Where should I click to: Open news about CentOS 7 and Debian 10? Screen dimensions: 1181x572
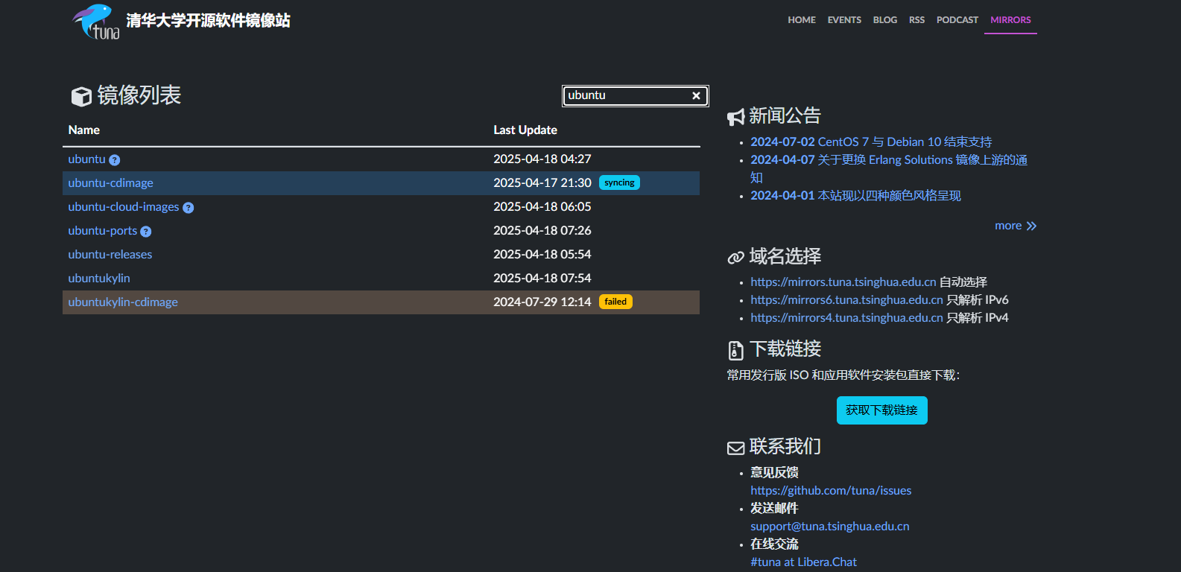pos(871,142)
